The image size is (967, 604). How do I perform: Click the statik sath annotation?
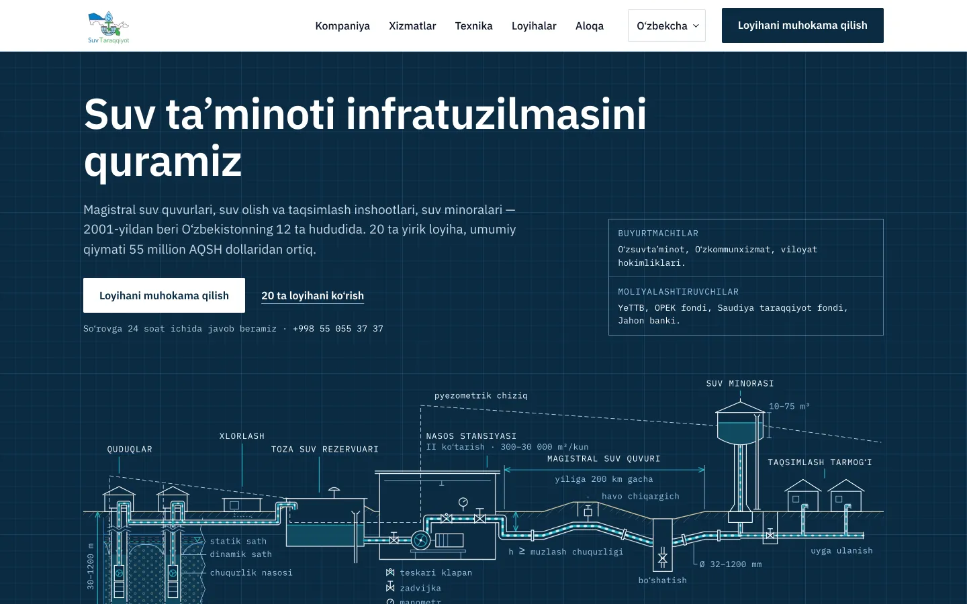coord(238,542)
